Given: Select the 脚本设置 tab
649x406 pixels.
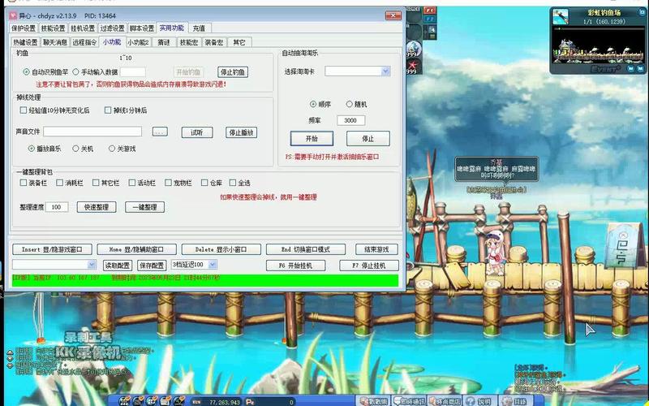Looking at the screenshot, I should pos(141,28).
